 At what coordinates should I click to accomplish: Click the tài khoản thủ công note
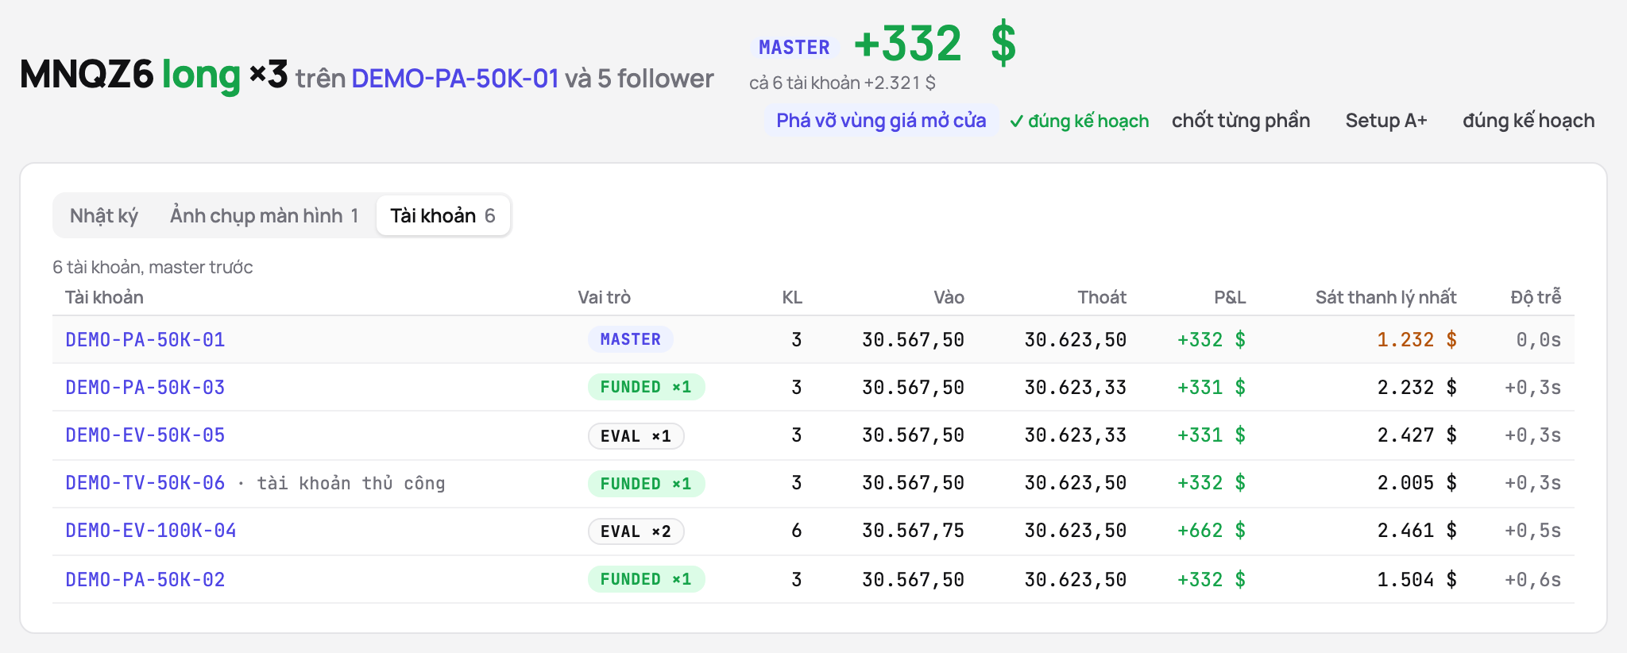350,483
